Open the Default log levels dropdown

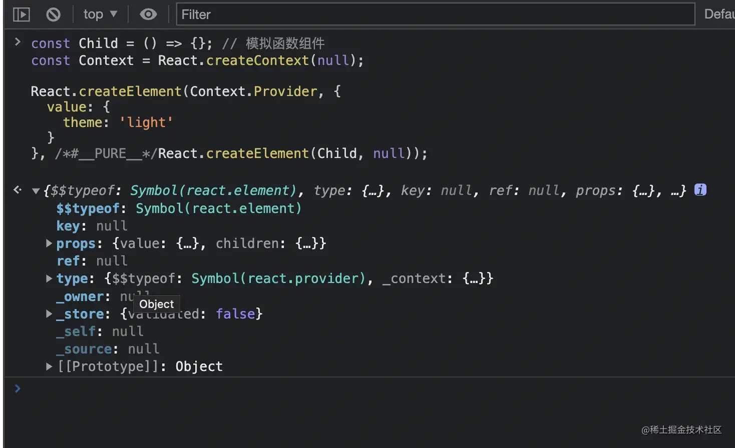[719, 14]
